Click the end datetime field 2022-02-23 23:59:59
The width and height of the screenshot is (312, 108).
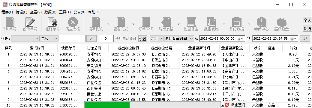275,38
